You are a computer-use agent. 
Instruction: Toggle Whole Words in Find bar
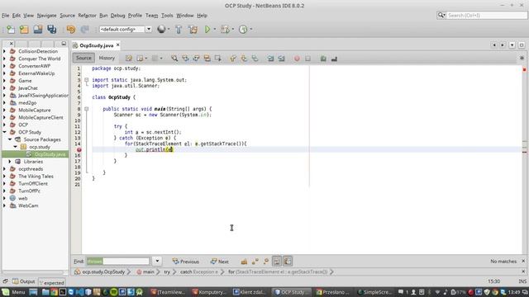click(255, 262)
